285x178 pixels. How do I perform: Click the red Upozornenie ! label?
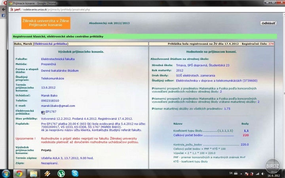26,138
